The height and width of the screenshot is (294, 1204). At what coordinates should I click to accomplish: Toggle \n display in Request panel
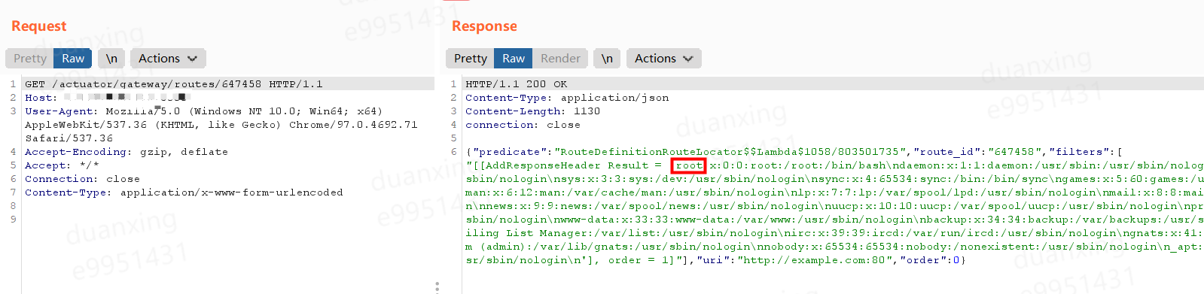pos(111,59)
